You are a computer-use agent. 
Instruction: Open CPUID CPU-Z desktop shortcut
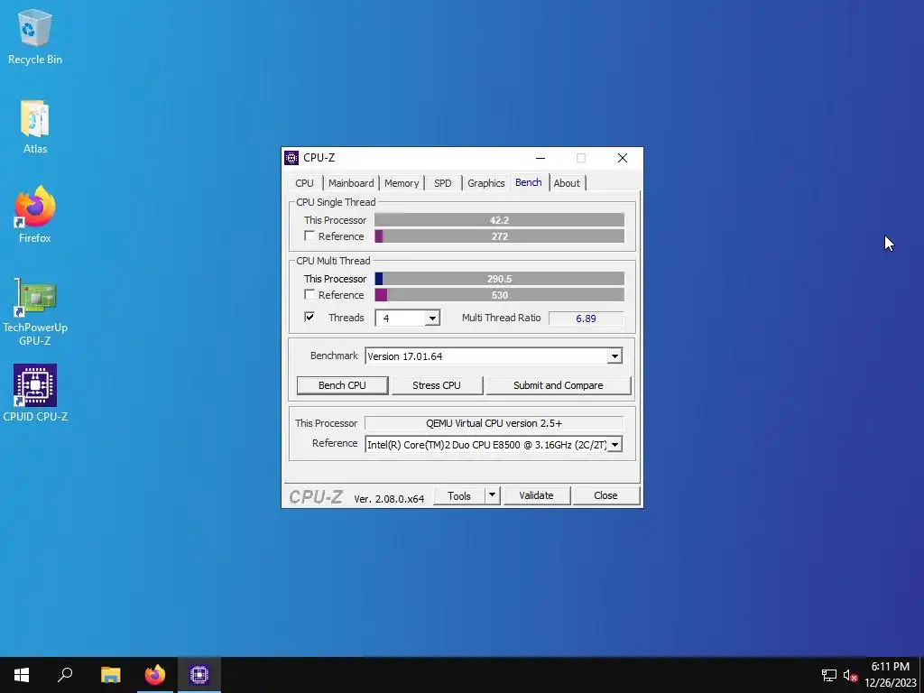tap(35, 393)
